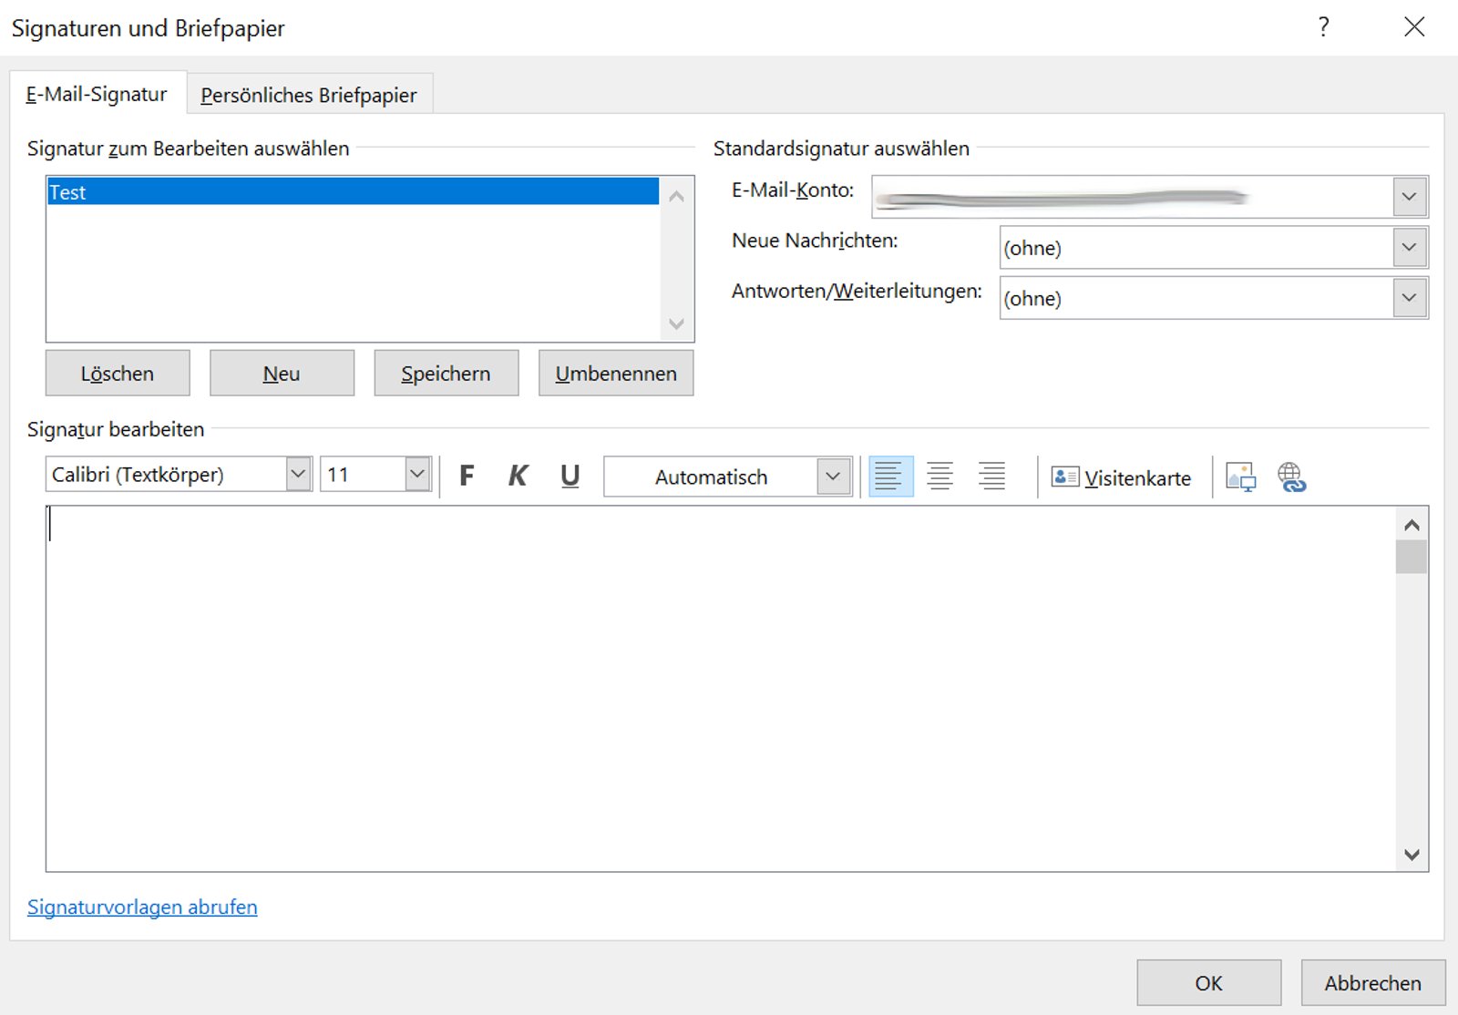Create a new signature with Neu
The width and height of the screenshot is (1458, 1015).
tap(282, 373)
